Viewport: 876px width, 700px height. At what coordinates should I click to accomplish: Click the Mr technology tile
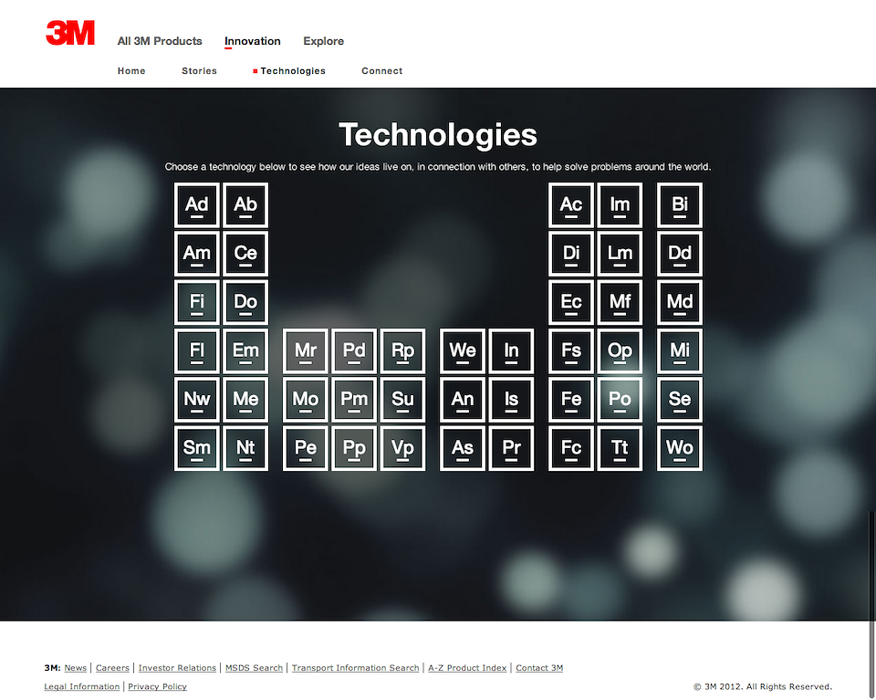click(305, 350)
